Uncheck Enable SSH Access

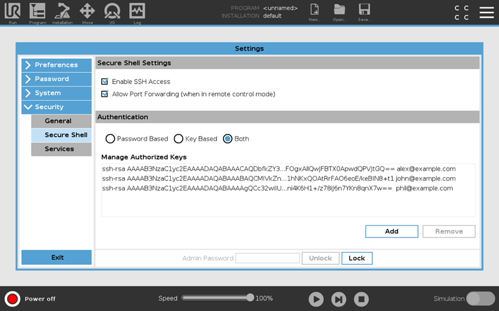pyautogui.click(x=105, y=82)
